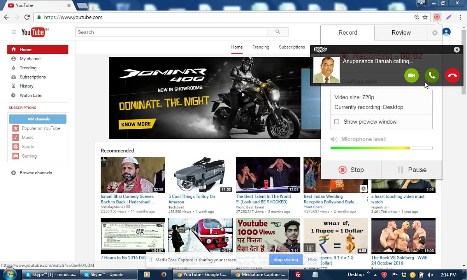The image size is (467, 280).
Task: Click the YouTube search magnifier button
Action: (278, 32)
